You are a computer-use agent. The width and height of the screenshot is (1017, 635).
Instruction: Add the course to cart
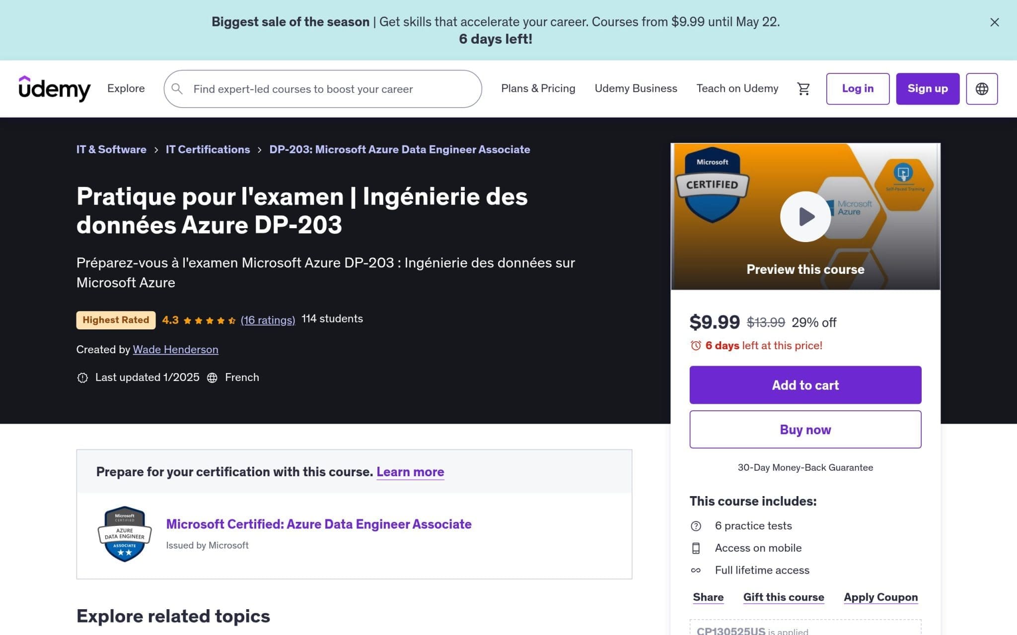pos(805,385)
